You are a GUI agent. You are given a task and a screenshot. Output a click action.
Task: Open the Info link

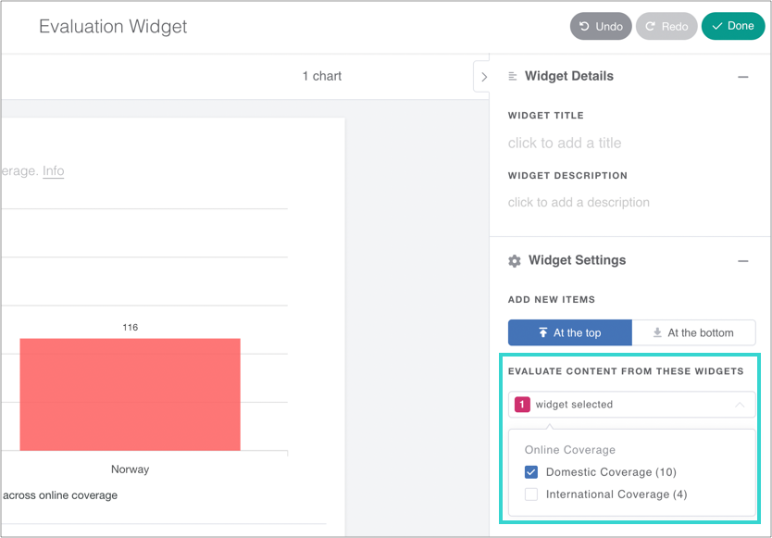54,171
